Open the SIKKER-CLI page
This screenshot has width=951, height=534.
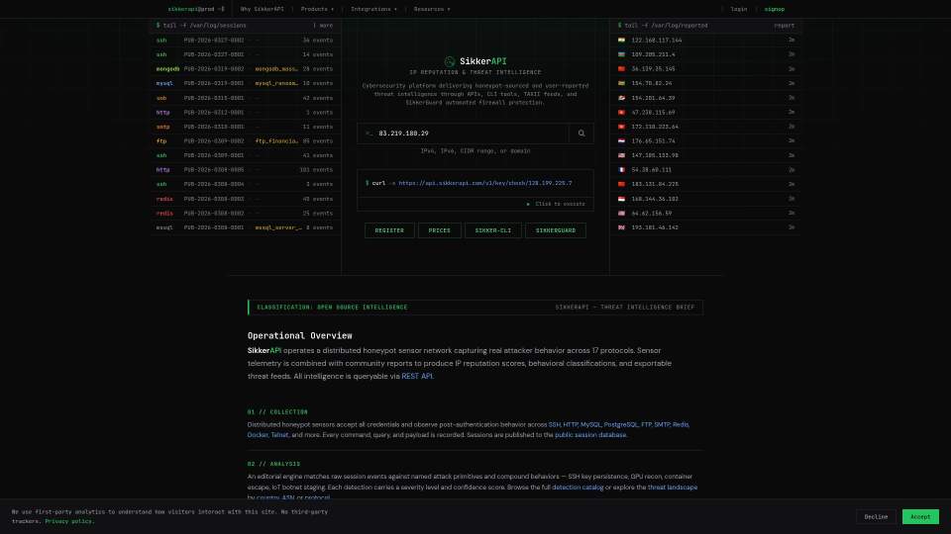click(x=493, y=230)
